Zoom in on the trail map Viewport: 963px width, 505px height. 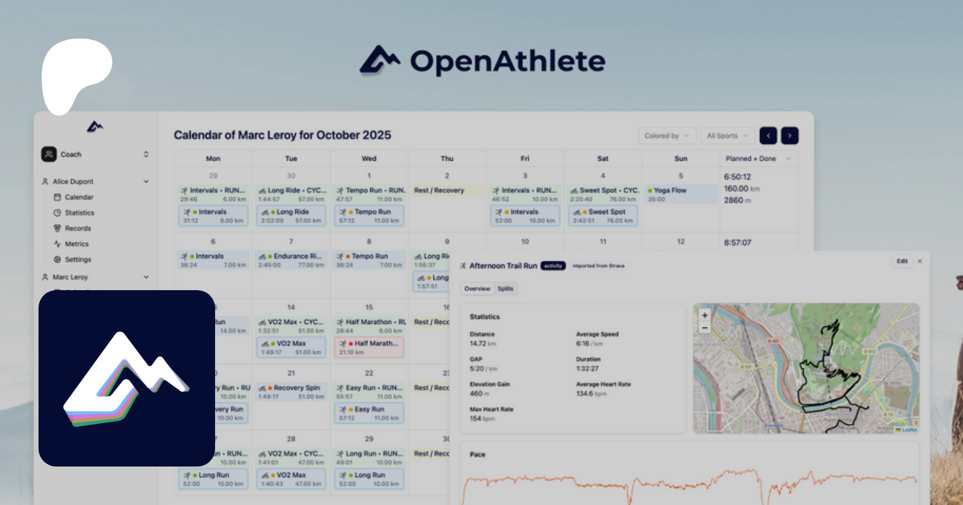tap(705, 315)
